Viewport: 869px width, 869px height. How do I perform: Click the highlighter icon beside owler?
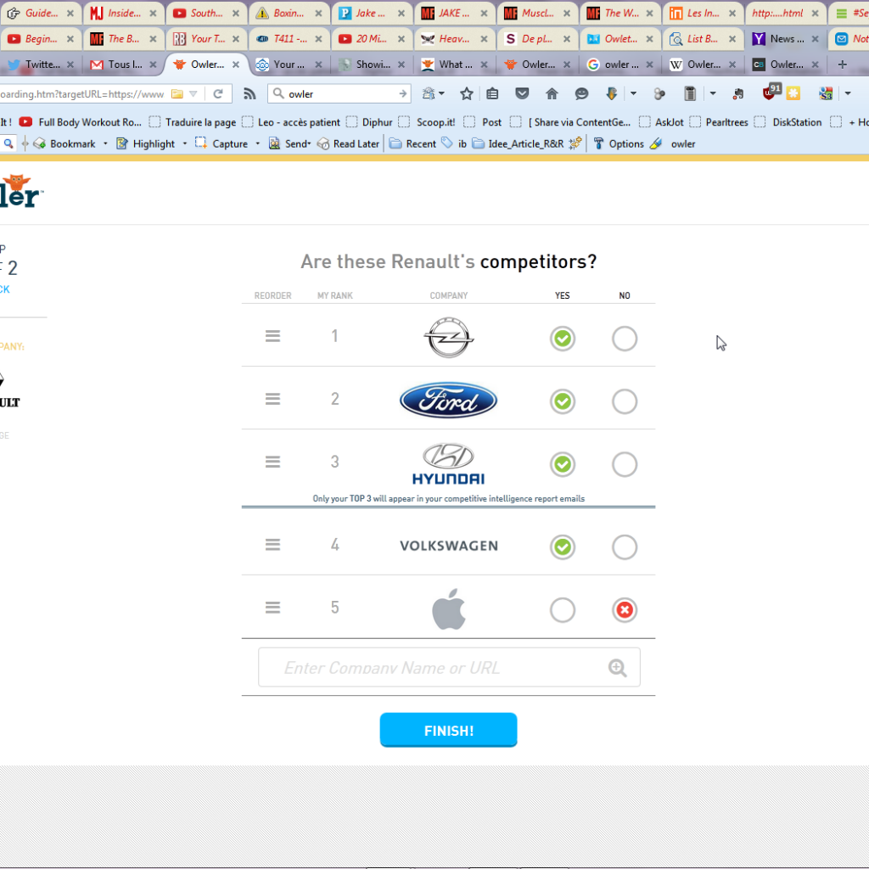656,143
